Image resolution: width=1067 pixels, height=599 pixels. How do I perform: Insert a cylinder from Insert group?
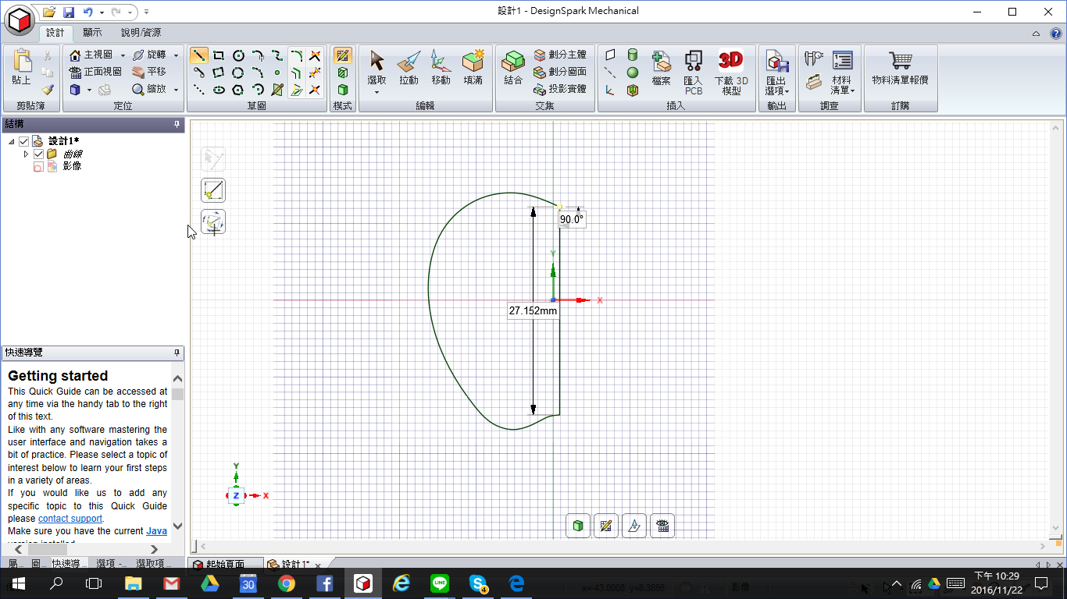click(633, 55)
